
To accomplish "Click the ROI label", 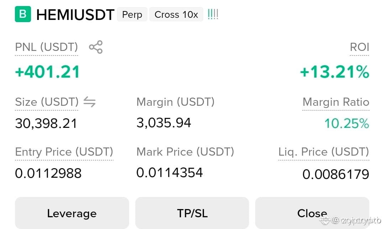I will tap(359, 47).
